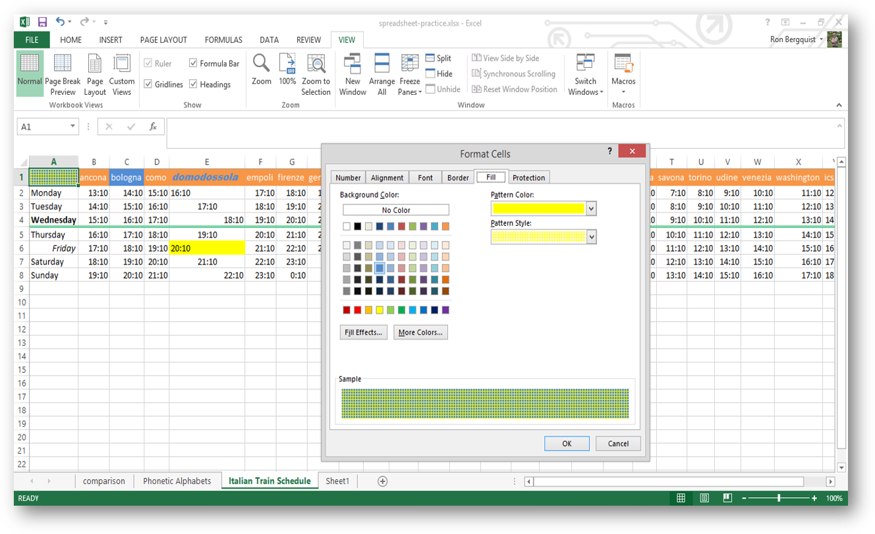Open the Pattern Style dropdown
The width and height of the screenshot is (875, 534).
coord(591,237)
